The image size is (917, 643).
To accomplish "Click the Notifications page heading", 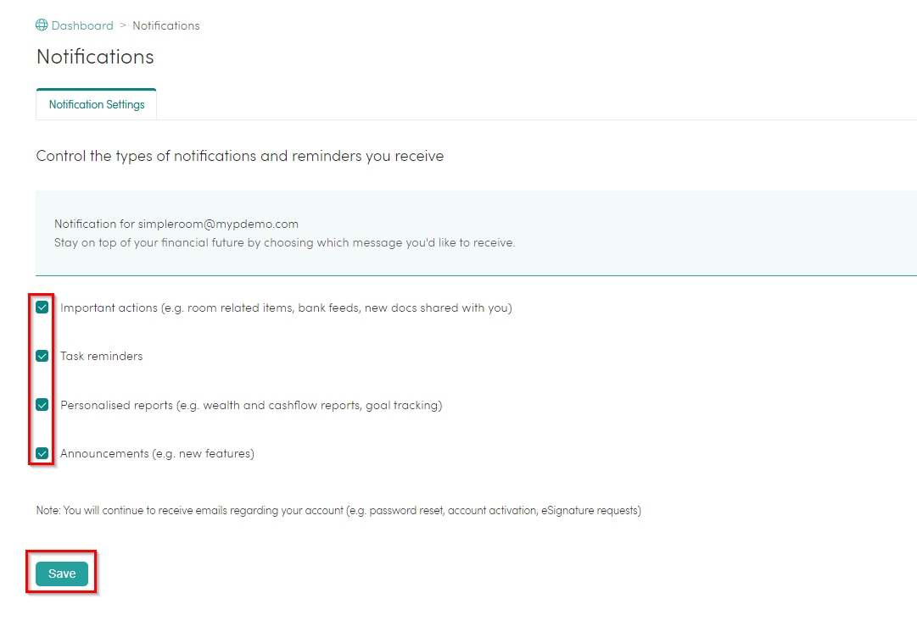I will pos(95,57).
